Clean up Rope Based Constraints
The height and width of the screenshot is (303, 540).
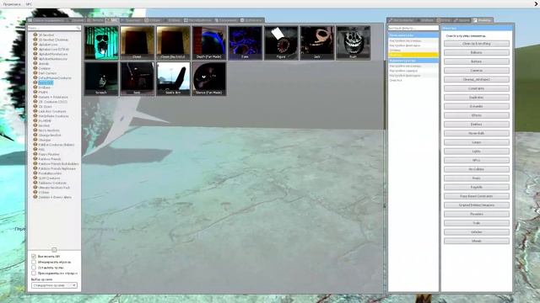(476, 196)
